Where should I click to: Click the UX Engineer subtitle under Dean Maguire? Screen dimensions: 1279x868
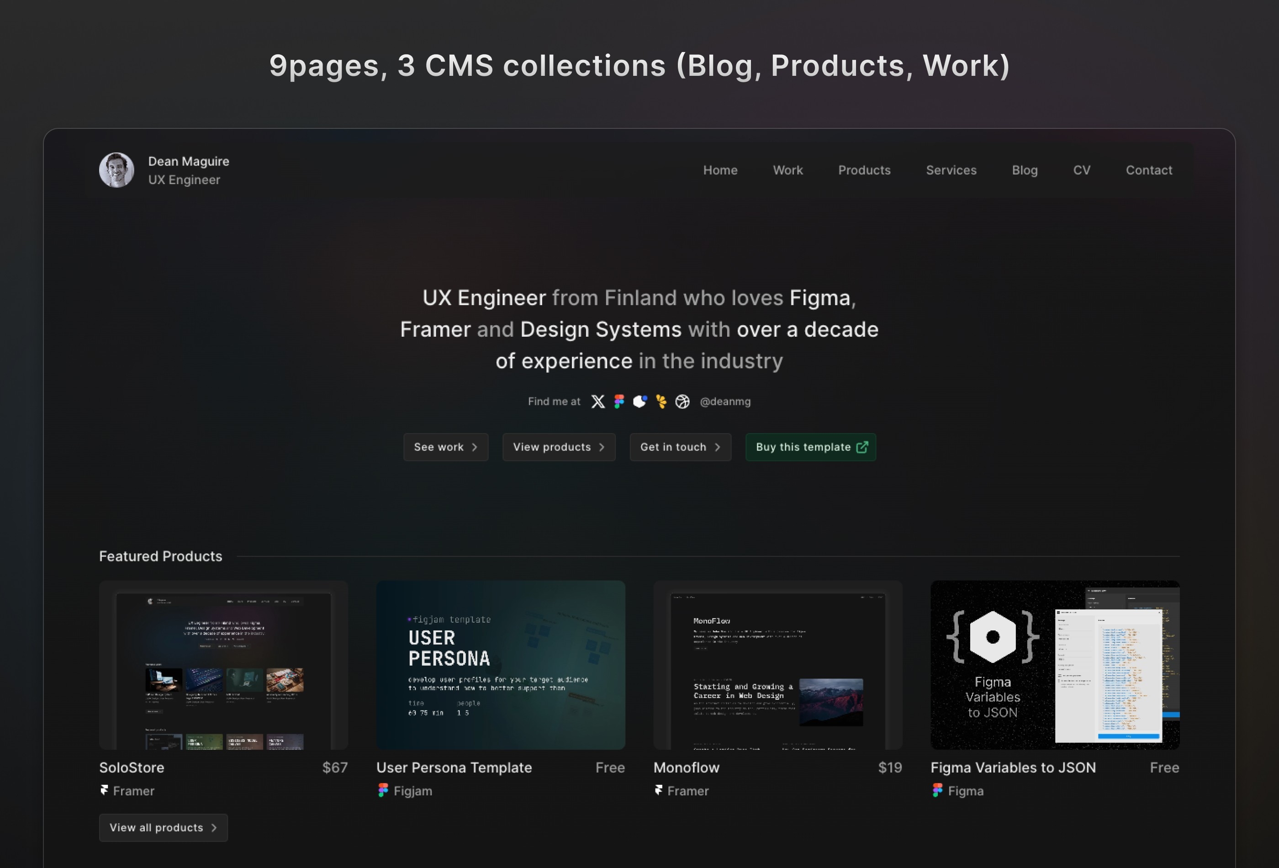coord(184,180)
